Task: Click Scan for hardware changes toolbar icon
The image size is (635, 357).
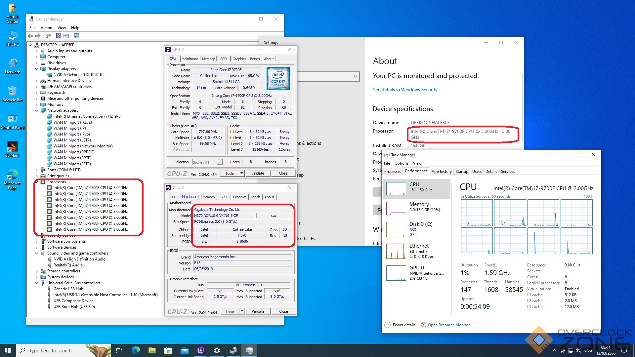Action: 76,36
